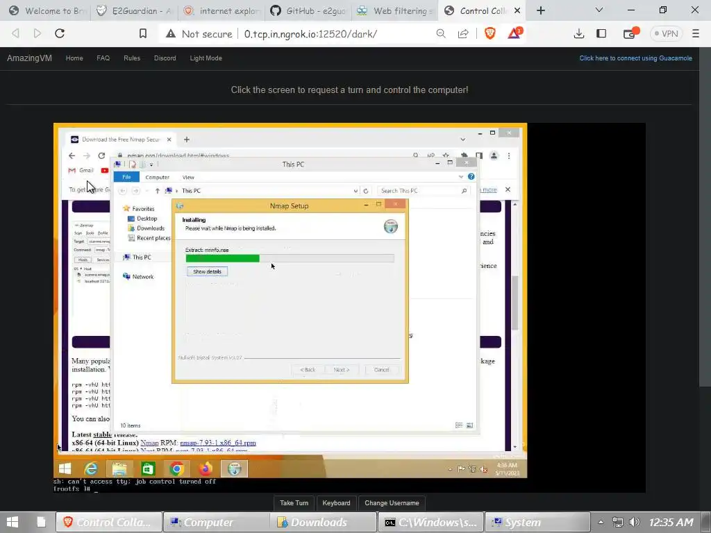Select Desktop in This PC favorites

142,219
